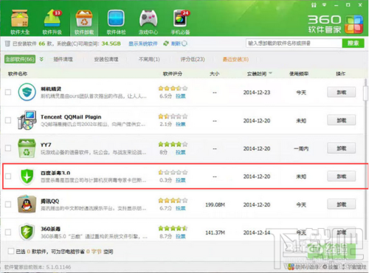Click the 刷机精灵 app icon
This screenshot has height=273, width=369.
click(27, 92)
